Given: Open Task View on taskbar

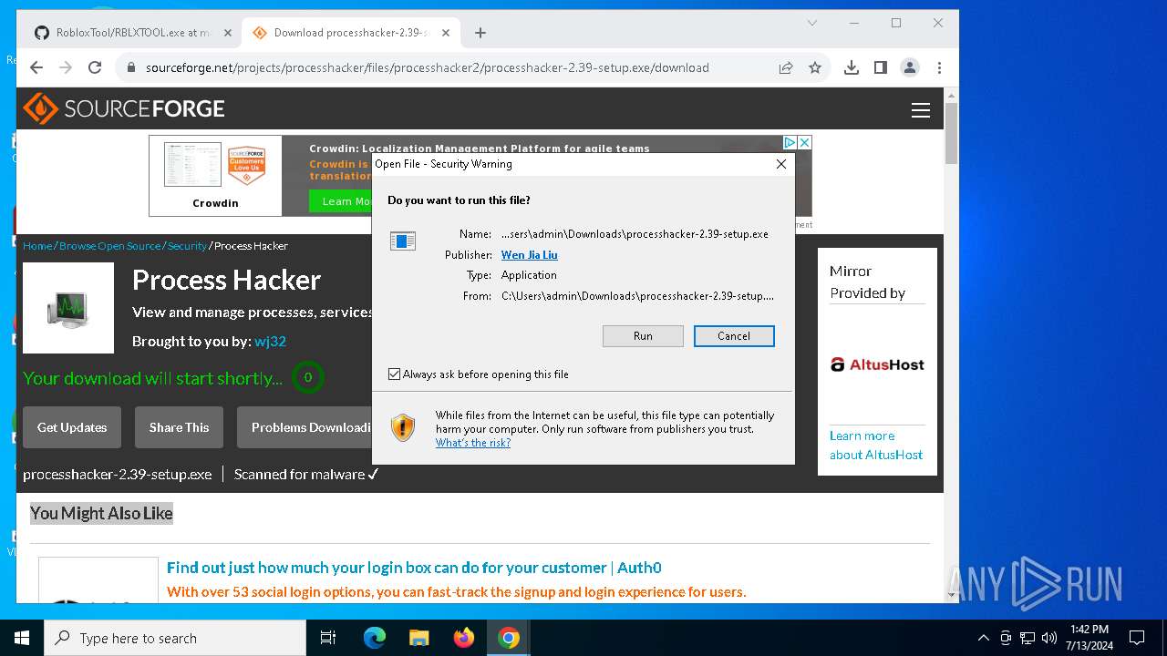Looking at the screenshot, I should (328, 638).
